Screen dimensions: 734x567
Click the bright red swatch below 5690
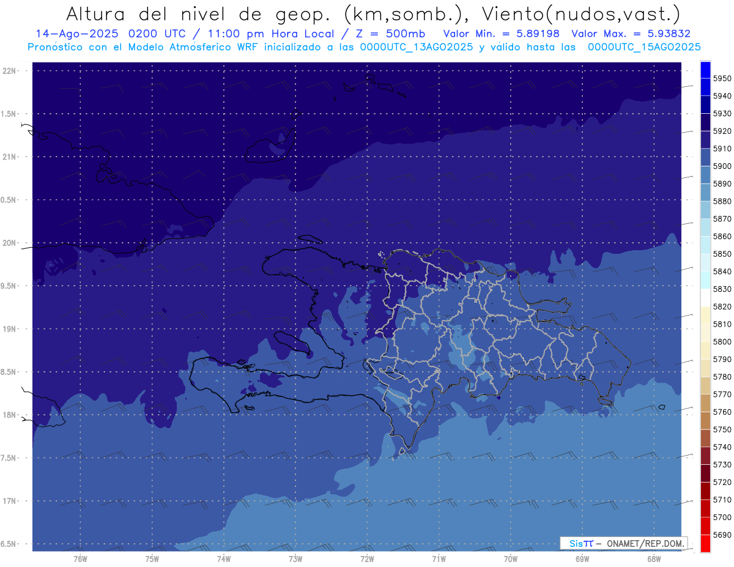click(x=705, y=543)
